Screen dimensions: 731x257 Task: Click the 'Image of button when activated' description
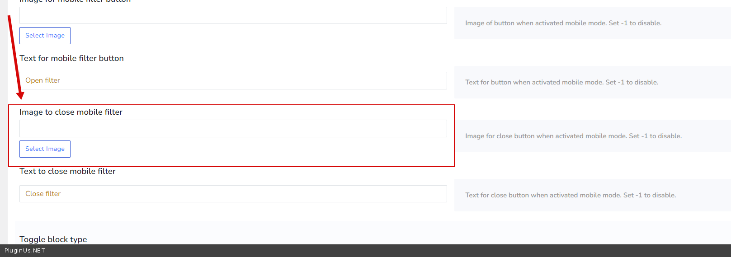coord(563,23)
